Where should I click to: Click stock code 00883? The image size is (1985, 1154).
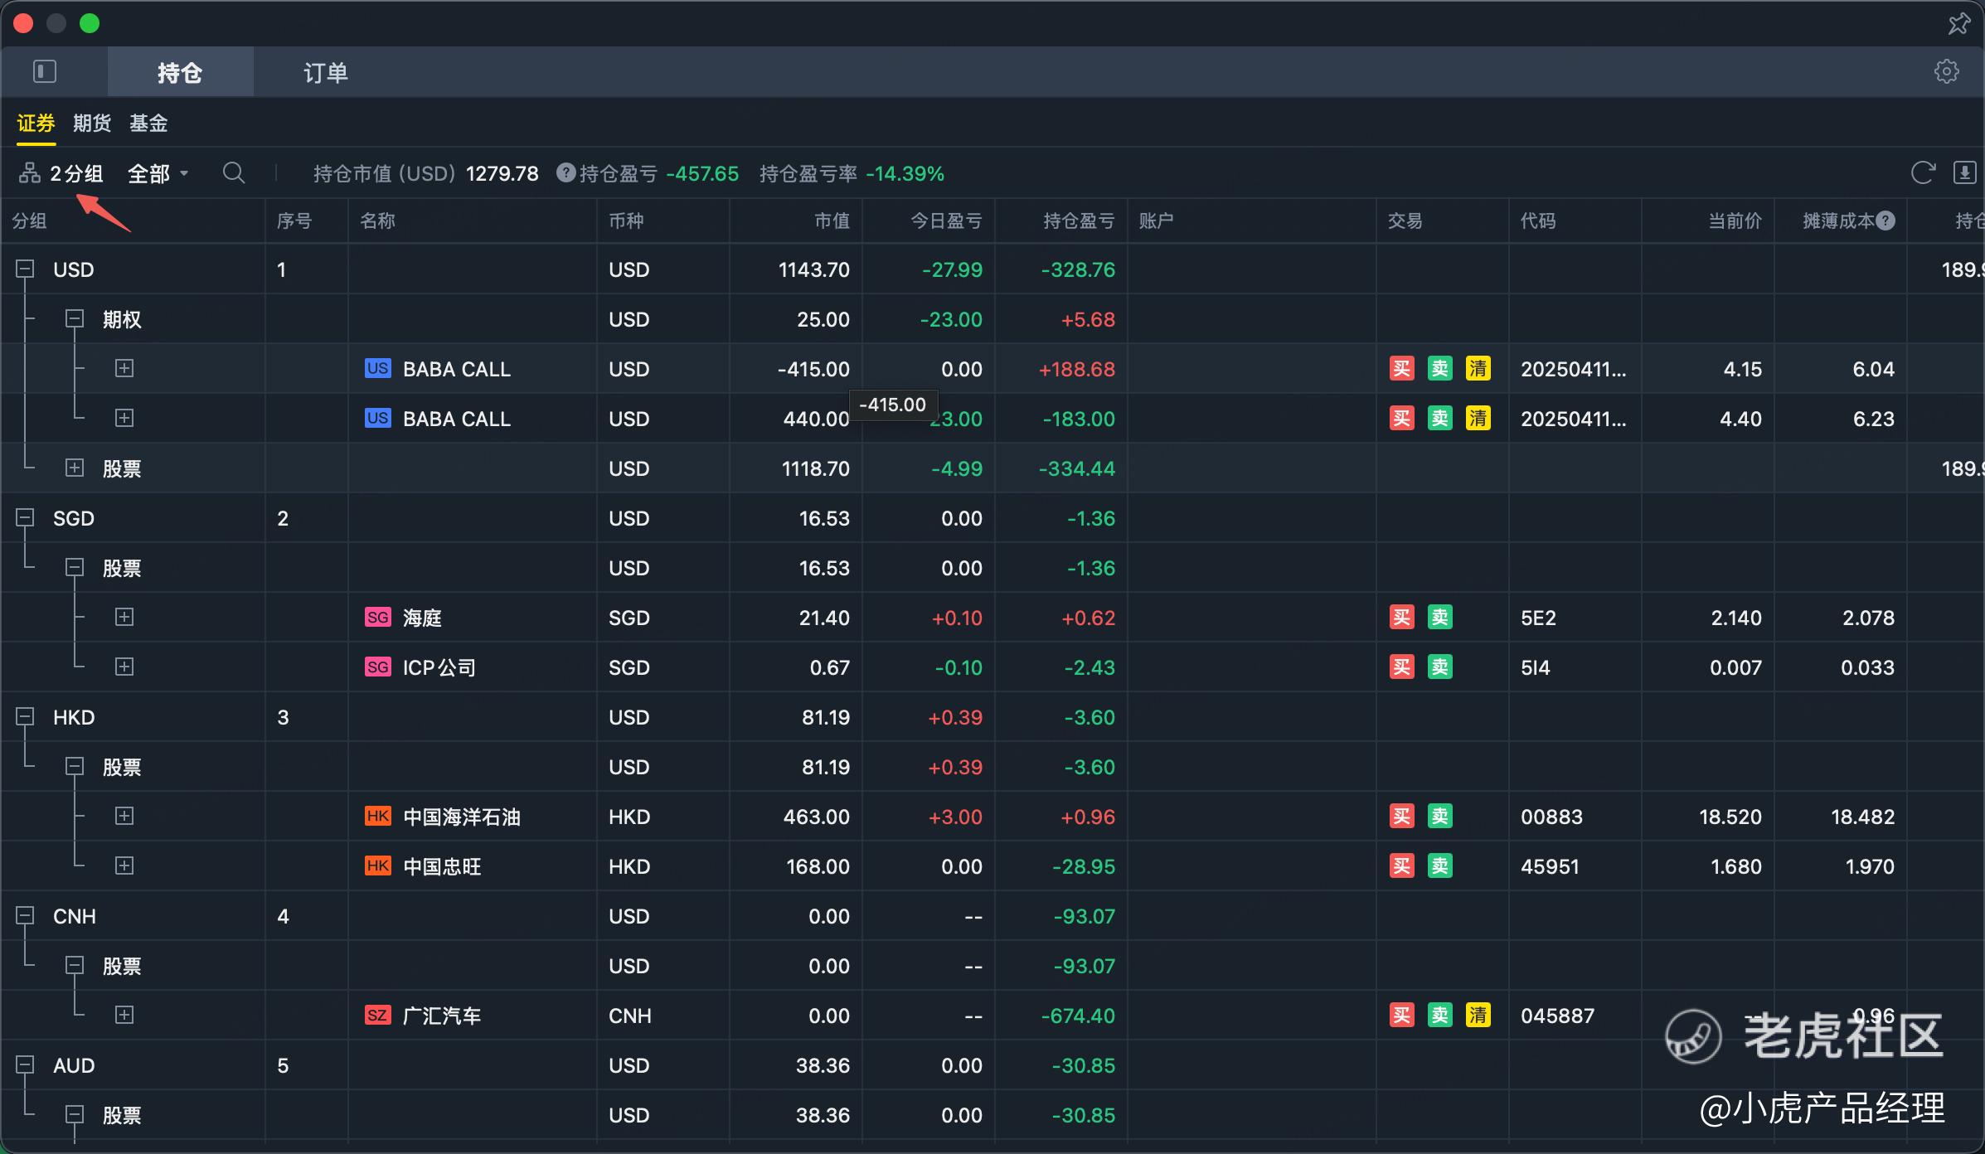[1551, 817]
